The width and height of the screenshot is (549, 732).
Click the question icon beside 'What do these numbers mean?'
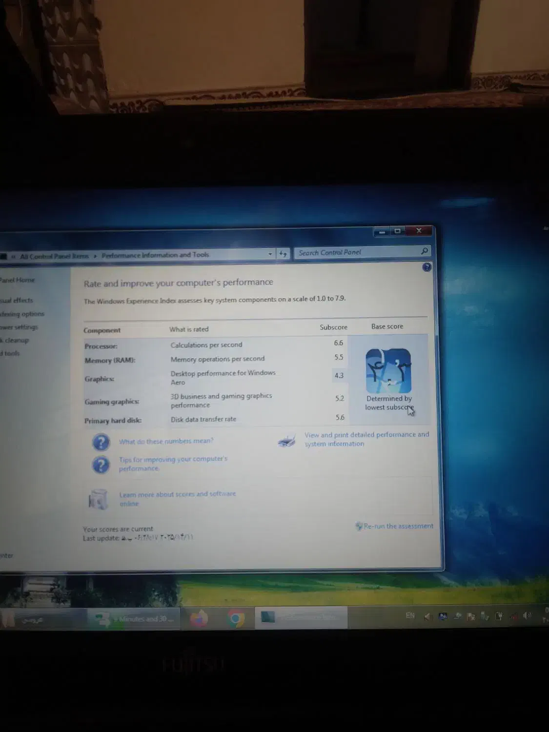click(101, 442)
